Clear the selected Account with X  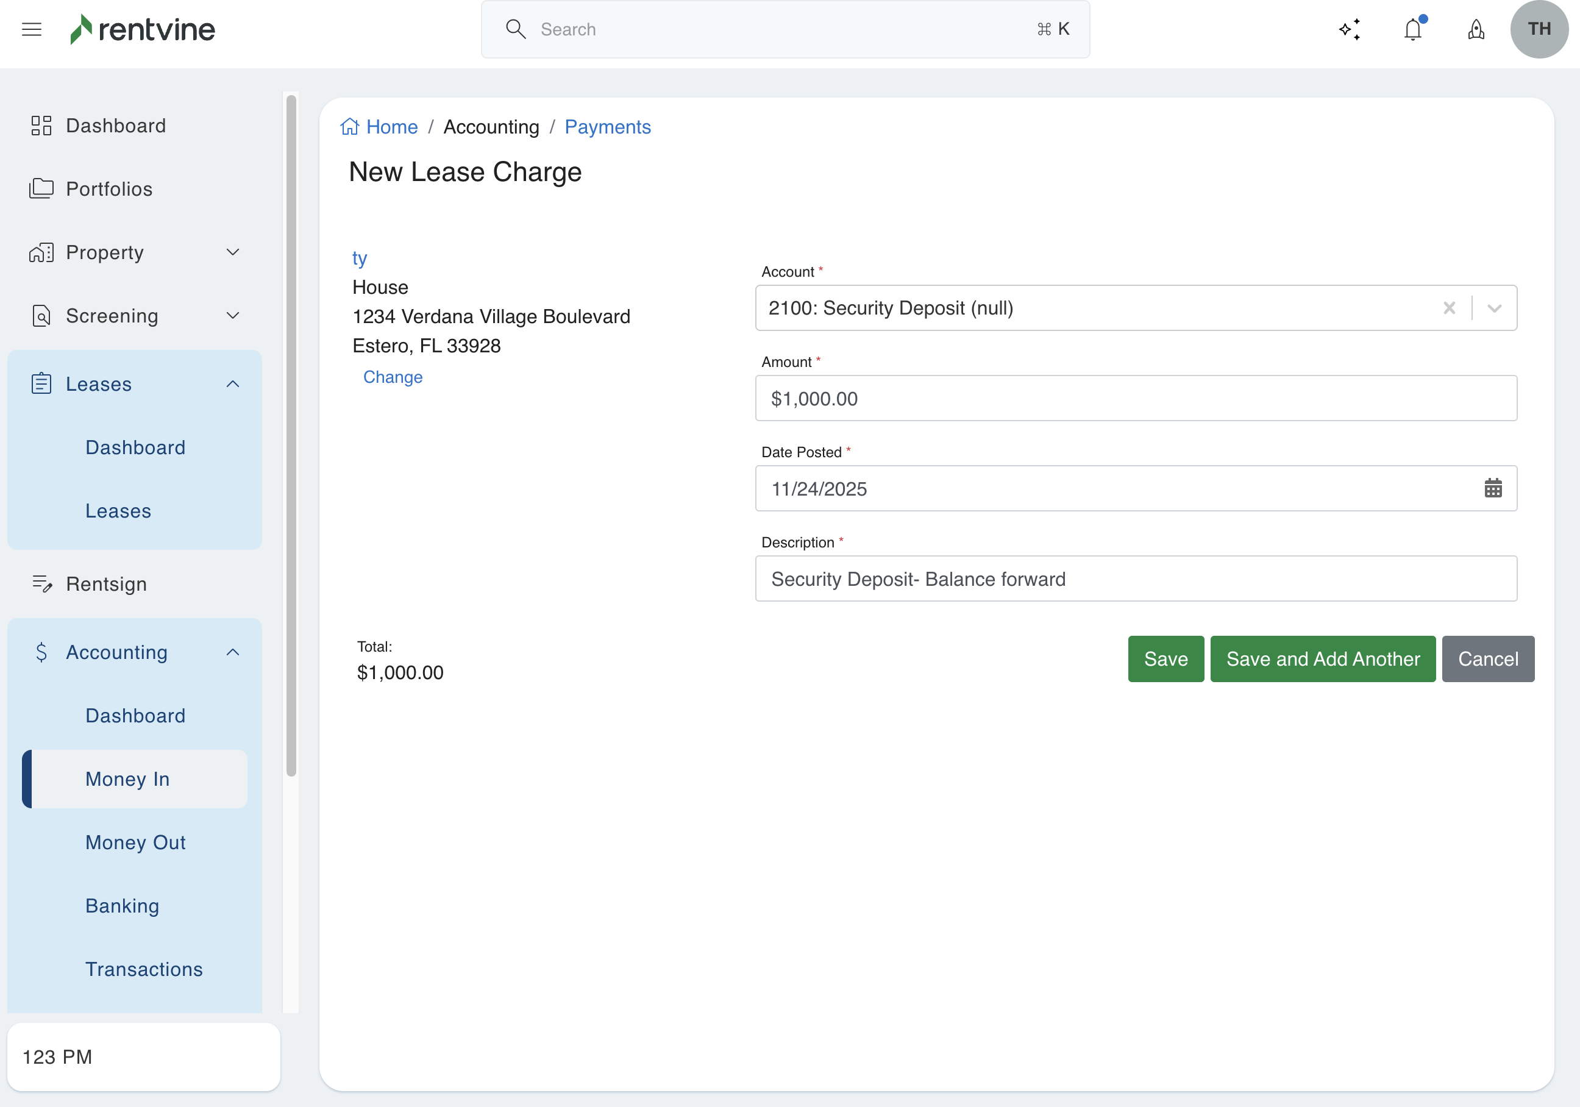[x=1448, y=308]
